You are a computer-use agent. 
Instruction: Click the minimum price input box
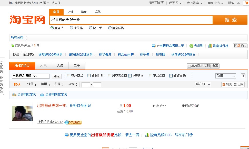point(86,85)
